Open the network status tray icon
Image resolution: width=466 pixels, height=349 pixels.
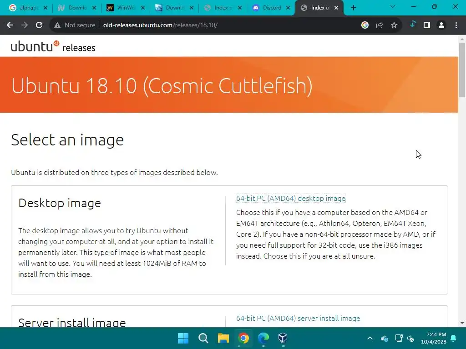tap(399, 338)
